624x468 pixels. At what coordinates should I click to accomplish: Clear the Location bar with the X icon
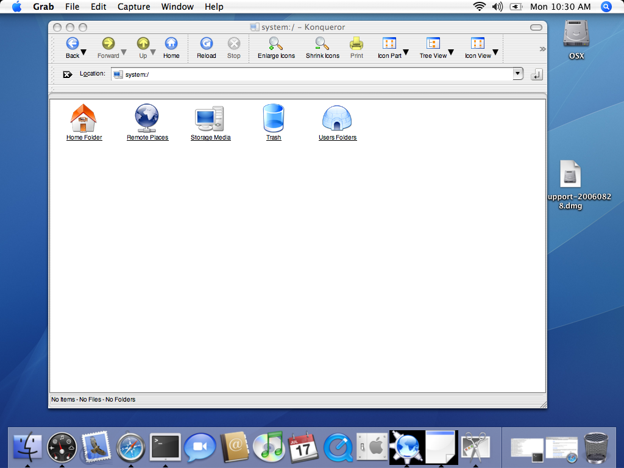68,74
